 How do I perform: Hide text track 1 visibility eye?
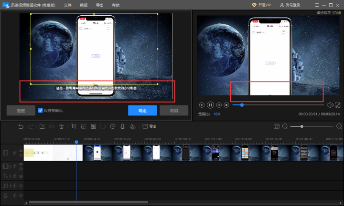click(x=21, y=176)
